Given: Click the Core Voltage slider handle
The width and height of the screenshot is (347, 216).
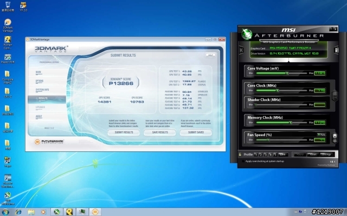Looking at the screenshot, I should (287, 73).
